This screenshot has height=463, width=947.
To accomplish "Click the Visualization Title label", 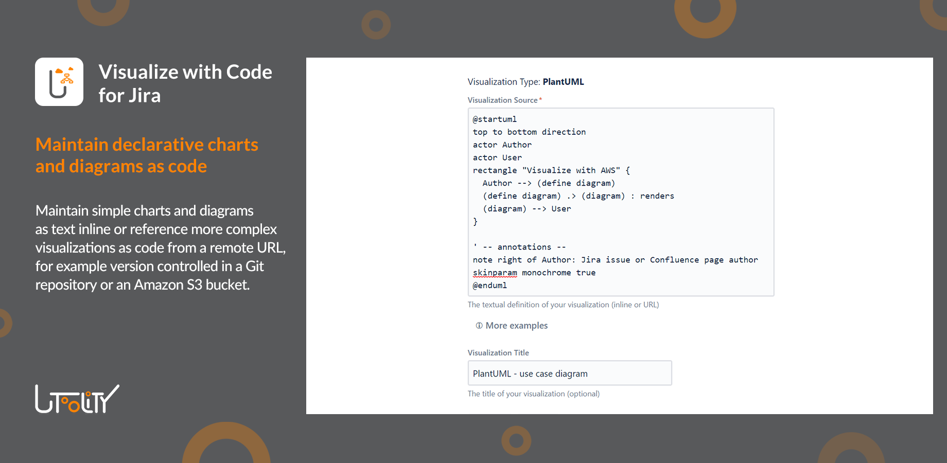I will (498, 353).
